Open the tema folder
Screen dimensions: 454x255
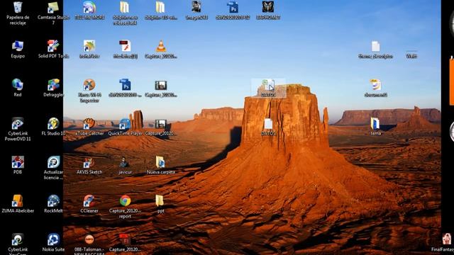pyautogui.click(x=375, y=124)
